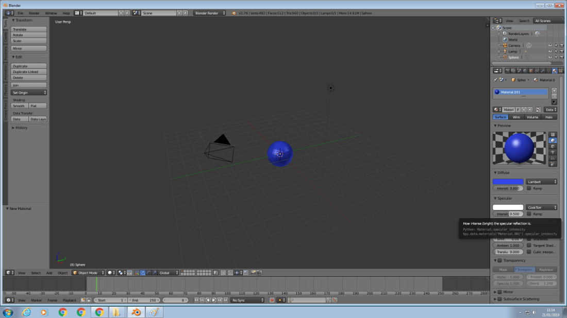Click the Translate button in Tools panel

(28, 29)
